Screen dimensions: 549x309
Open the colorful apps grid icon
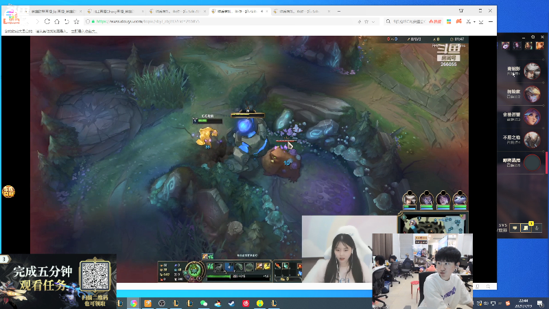[449, 21]
